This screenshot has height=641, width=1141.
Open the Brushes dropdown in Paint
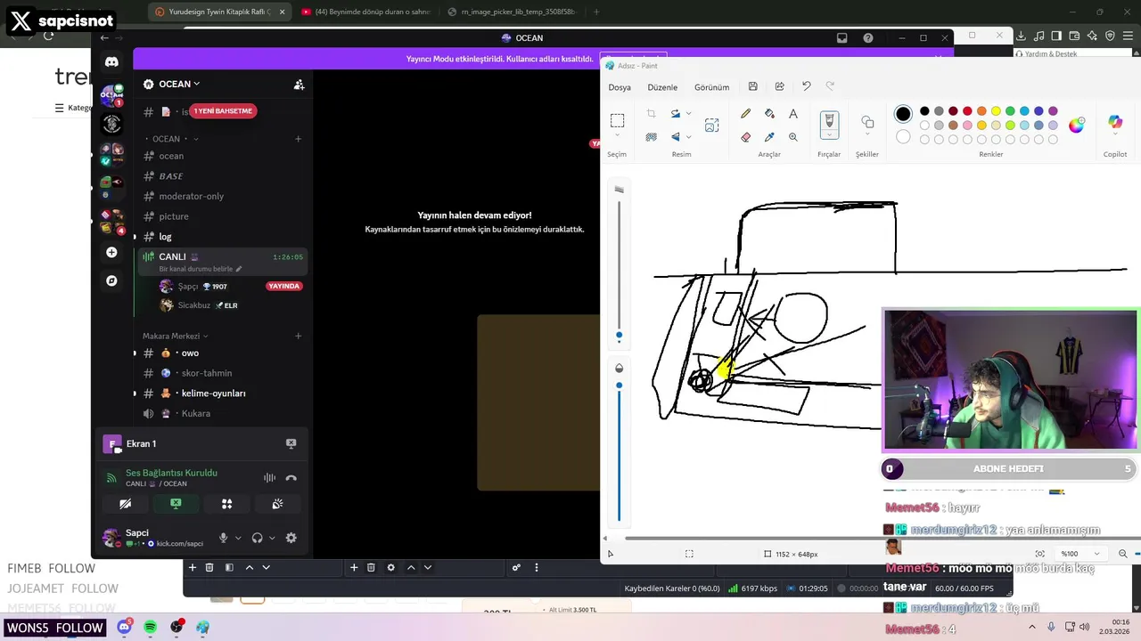point(829,135)
